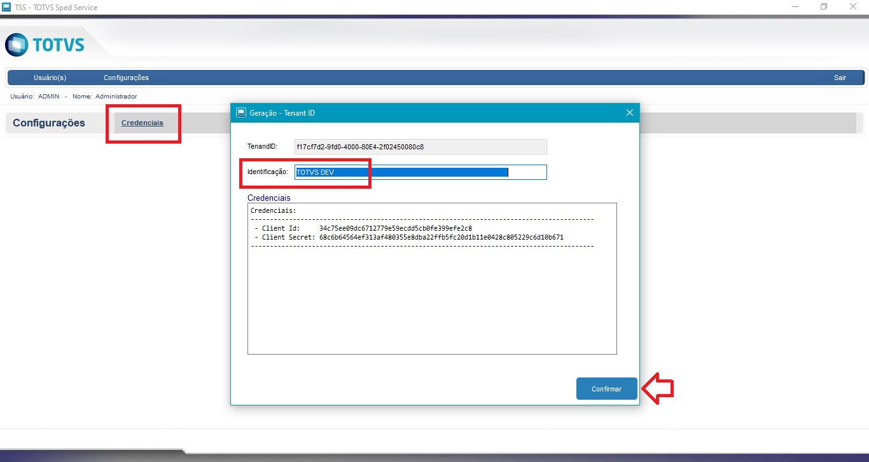Open the Configurações menu
The width and height of the screenshot is (869, 462).
click(126, 78)
